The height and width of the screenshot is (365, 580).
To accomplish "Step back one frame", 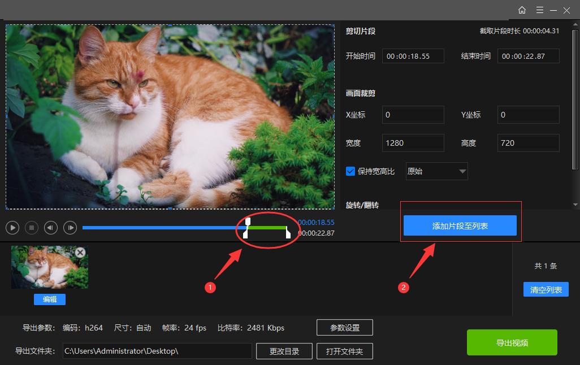I will point(50,227).
